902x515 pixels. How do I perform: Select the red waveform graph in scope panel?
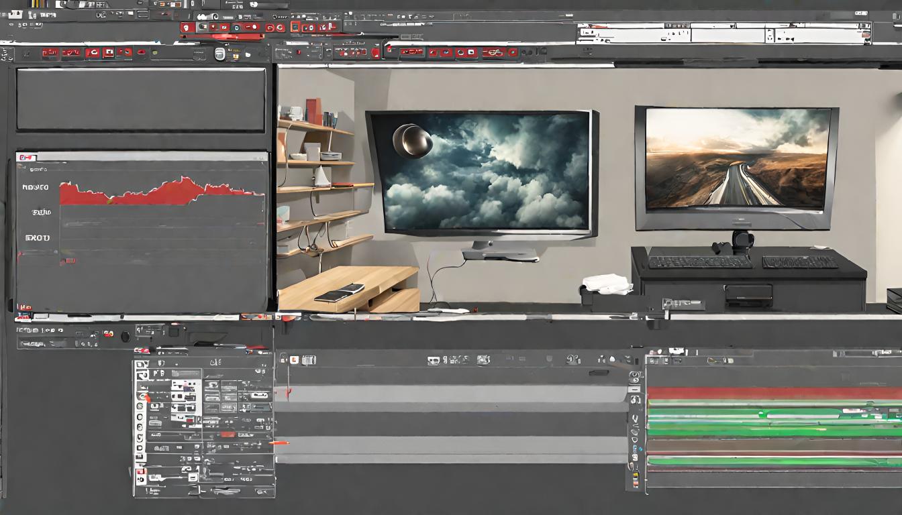[161, 192]
